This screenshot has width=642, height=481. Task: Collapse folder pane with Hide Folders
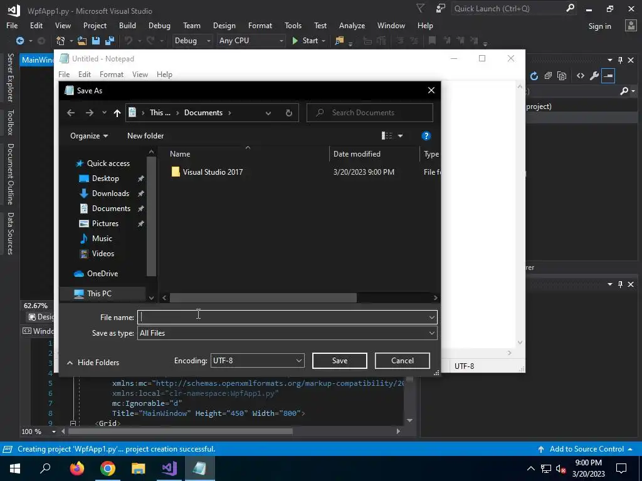tap(93, 363)
